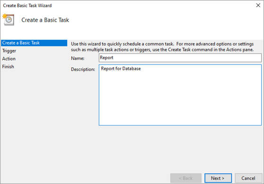This screenshot has width=264, height=184.
Task: Place cursor on Report for Database text
Action: coord(121,69)
